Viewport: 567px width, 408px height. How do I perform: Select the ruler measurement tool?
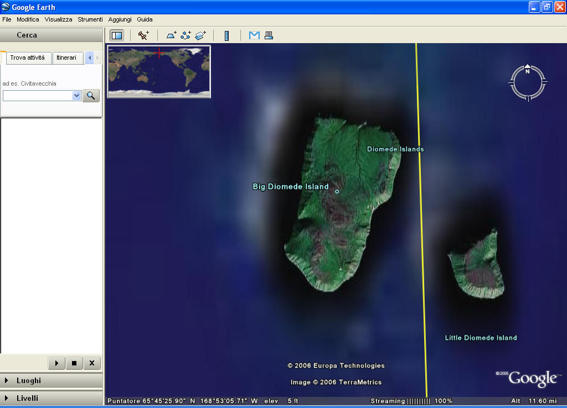226,35
